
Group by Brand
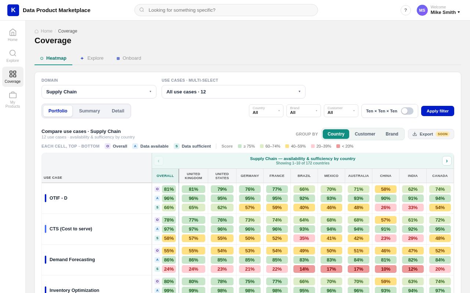click(392, 134)
